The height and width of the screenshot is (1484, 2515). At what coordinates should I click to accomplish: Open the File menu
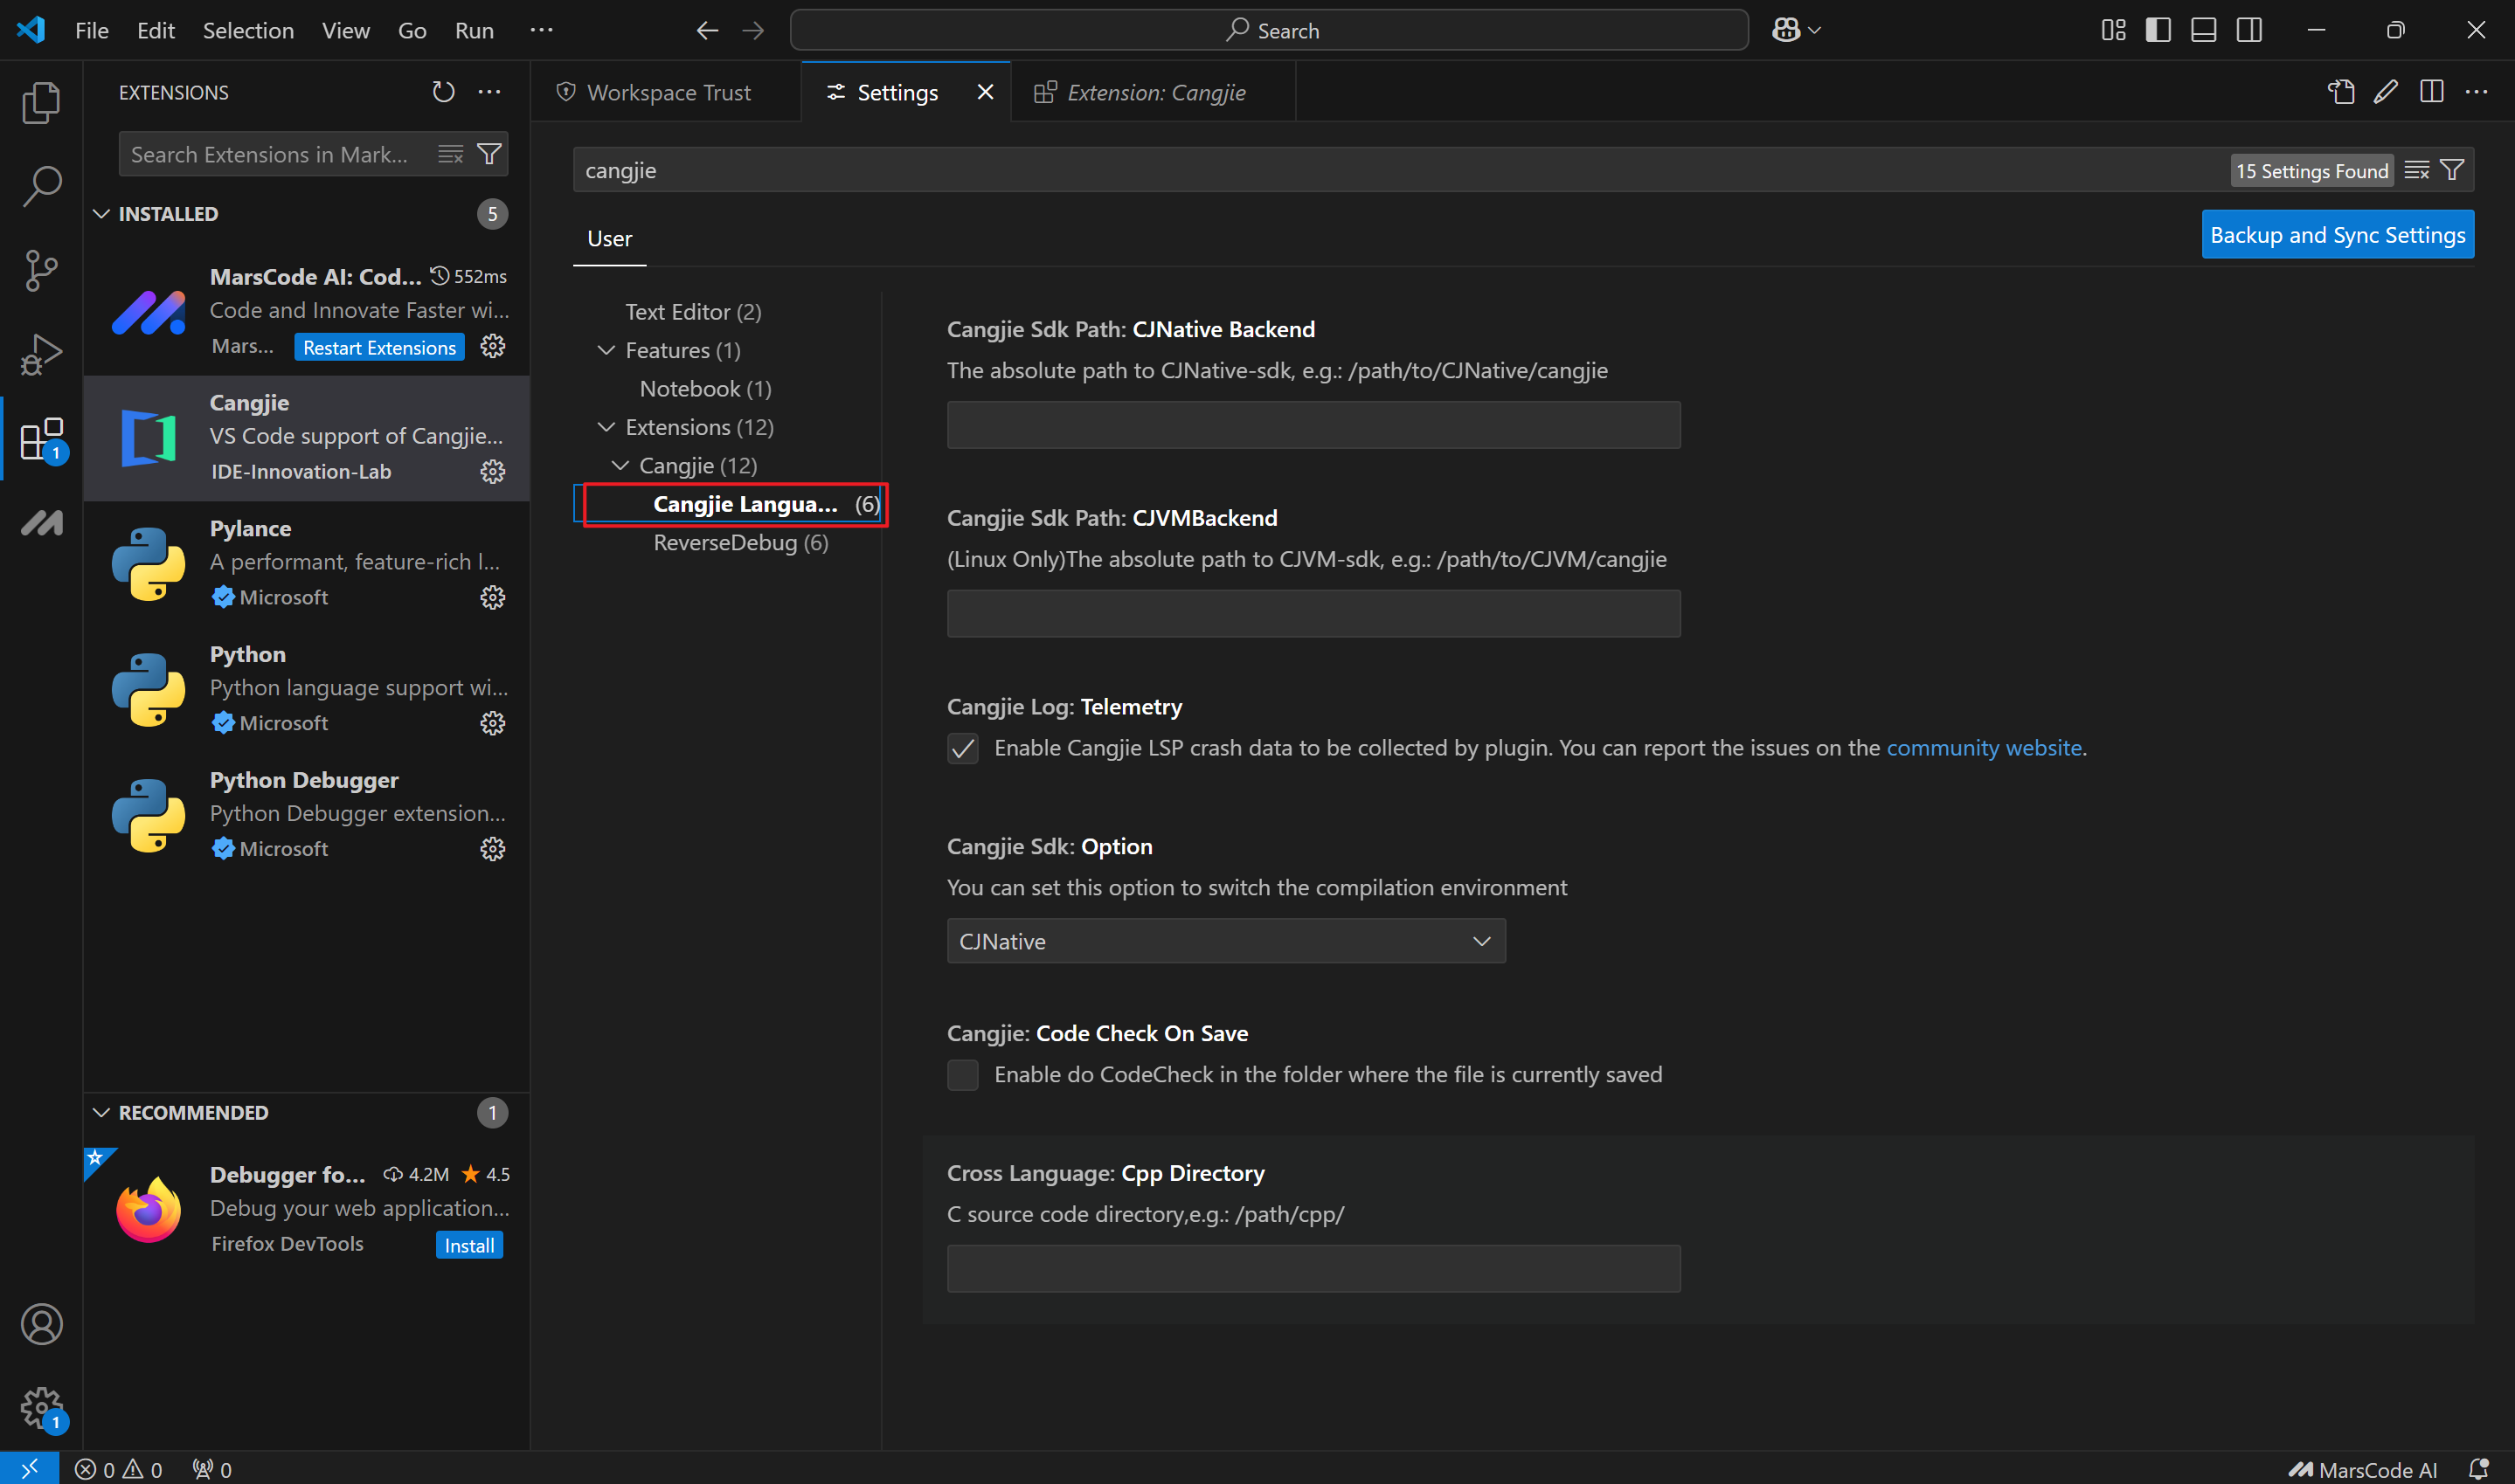(x=92, y=30)
